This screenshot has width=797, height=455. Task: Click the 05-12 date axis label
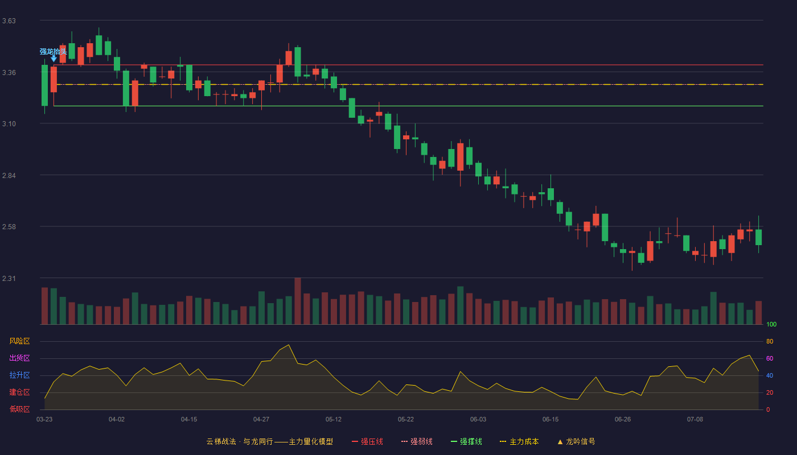click(x=334, y=419)
